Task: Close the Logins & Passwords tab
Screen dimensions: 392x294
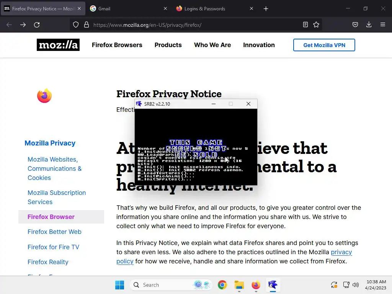Action: coord(252,8)
